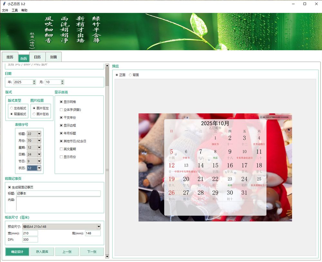Click the 确定设计 button

17,252
